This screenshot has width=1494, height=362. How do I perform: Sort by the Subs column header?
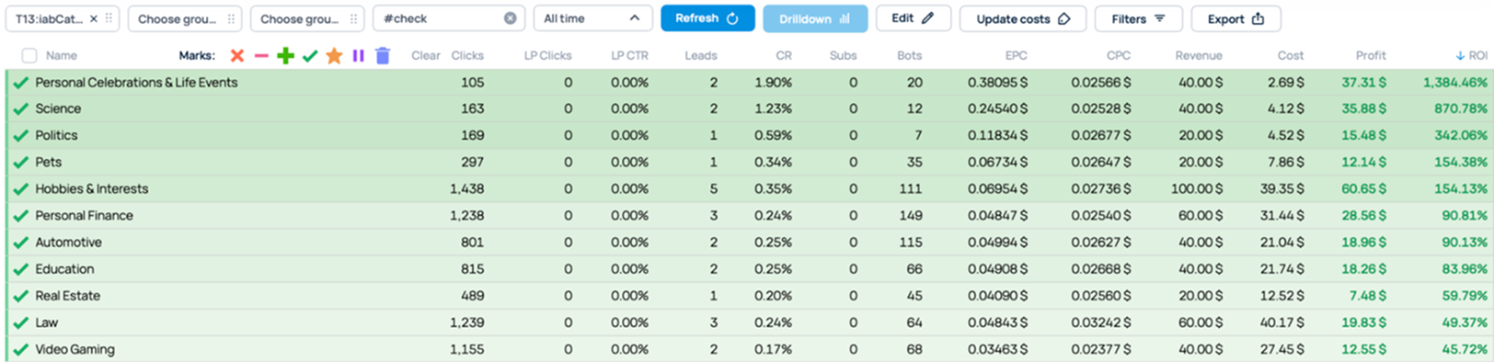[844, 56]
